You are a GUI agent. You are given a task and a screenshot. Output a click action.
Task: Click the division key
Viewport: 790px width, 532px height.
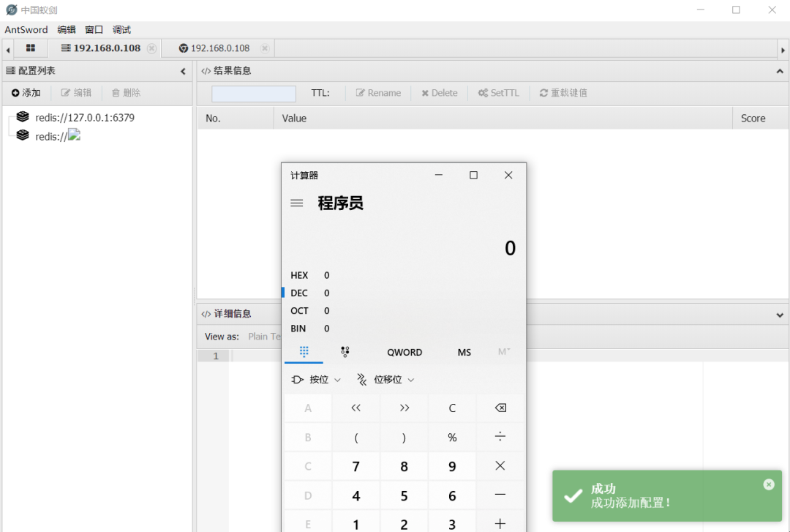(500, 437)
